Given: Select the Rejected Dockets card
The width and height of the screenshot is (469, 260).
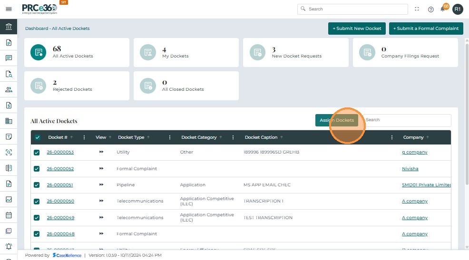Looking at the screenshot, I should coord(77,86).
